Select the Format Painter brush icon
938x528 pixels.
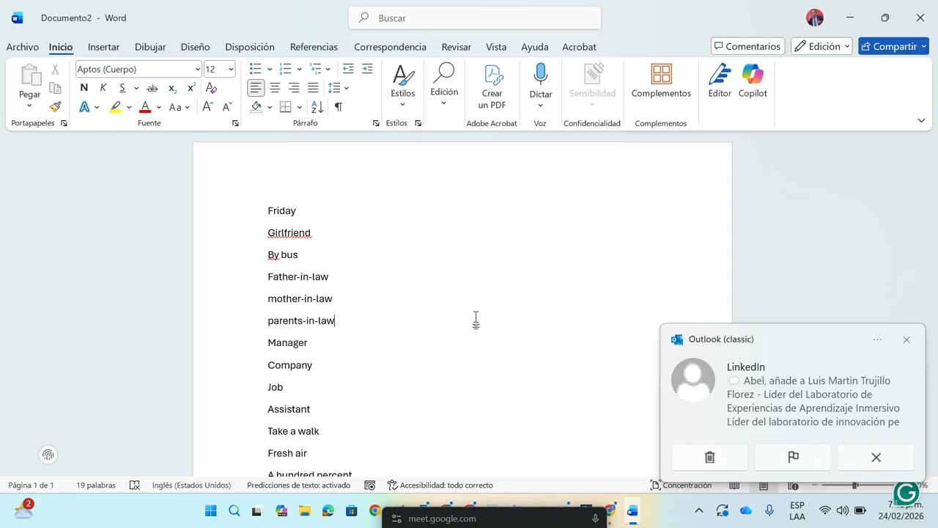click(55, 107)
